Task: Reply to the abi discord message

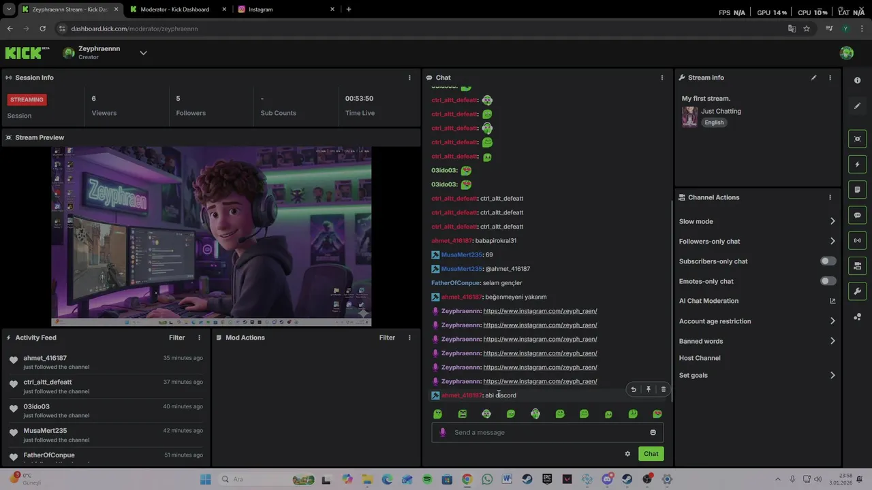Action: click(x=634, y=389)
